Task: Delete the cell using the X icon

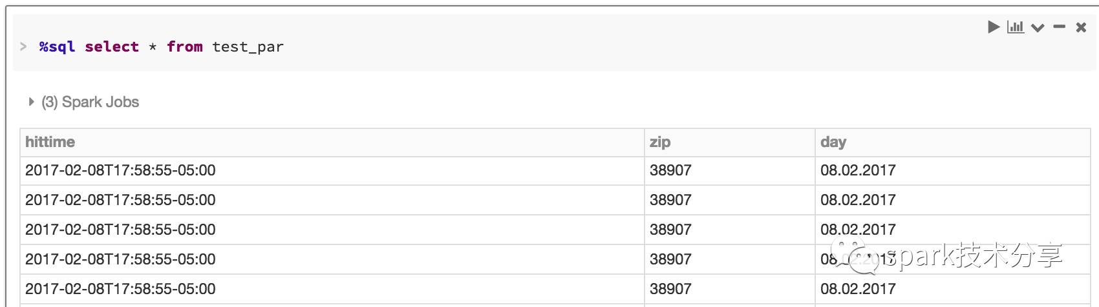Action: coord(1081,27)
